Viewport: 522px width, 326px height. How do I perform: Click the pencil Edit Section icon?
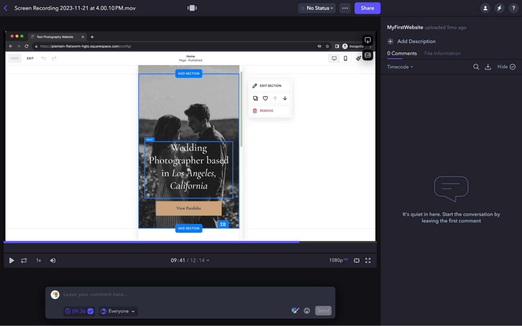255,86
